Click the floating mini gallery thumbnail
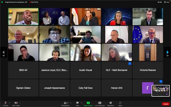Viewport: 171px width, 107px height. (160, 91)
